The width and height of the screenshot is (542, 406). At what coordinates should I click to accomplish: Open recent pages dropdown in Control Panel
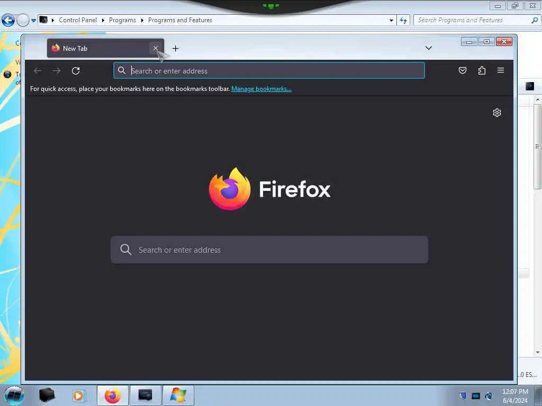click(33, 21)
